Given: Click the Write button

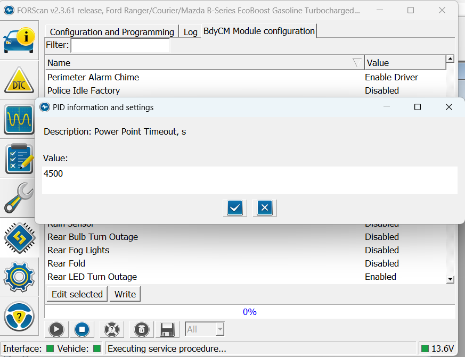Looking at the screenshot, I should 125,294.
